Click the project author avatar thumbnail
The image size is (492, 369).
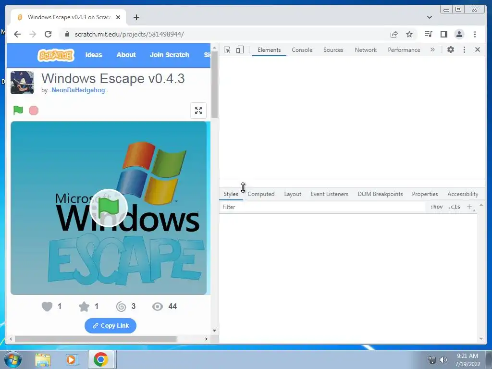tap(22, 83)
